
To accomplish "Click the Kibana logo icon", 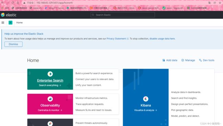I will pyautogui.click(x=145, y=99).
